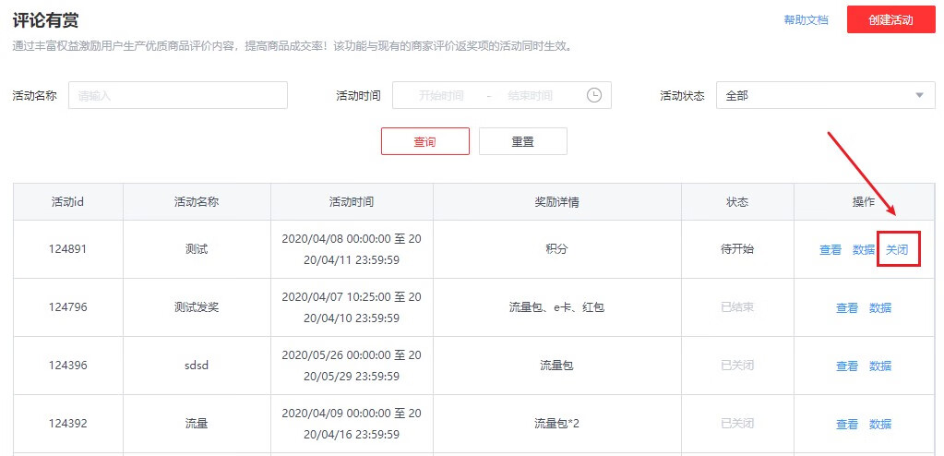The height and width of the screenshot is (456, 944).
Task: Click 数据 for activity 124796
Action: (x=880, y=307)
